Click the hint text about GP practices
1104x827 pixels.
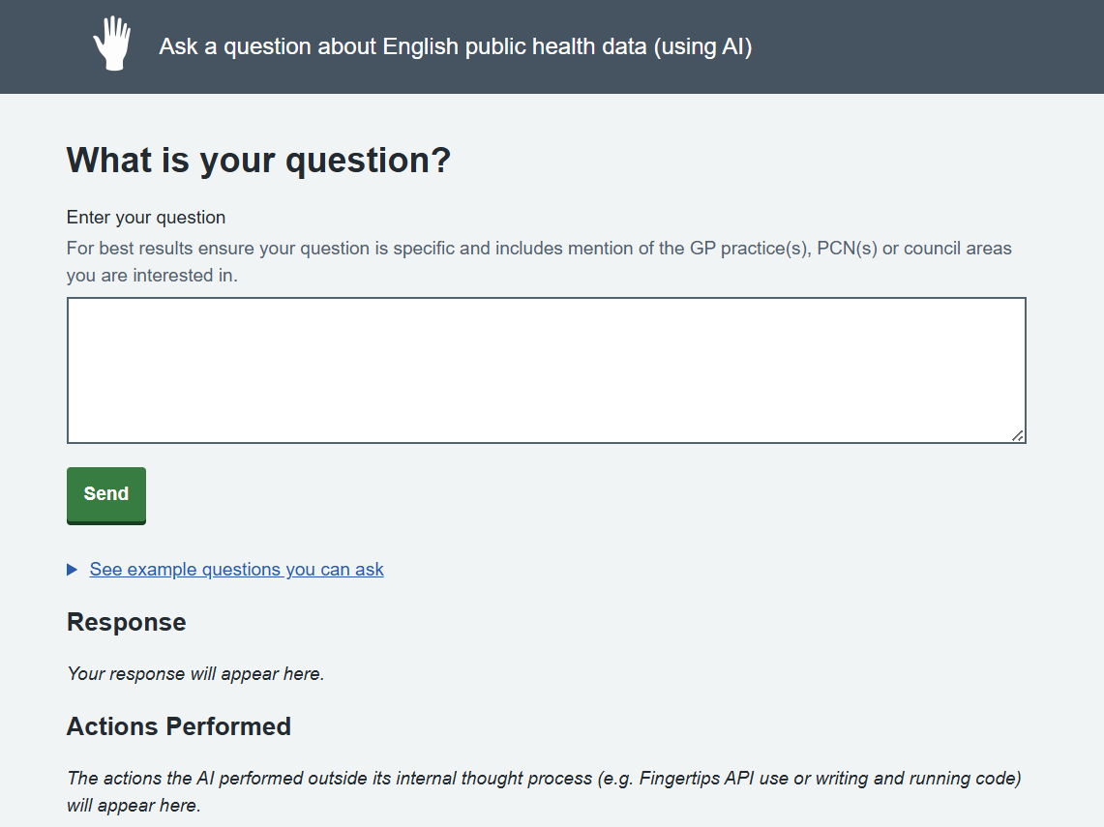[x=539, y=262]
